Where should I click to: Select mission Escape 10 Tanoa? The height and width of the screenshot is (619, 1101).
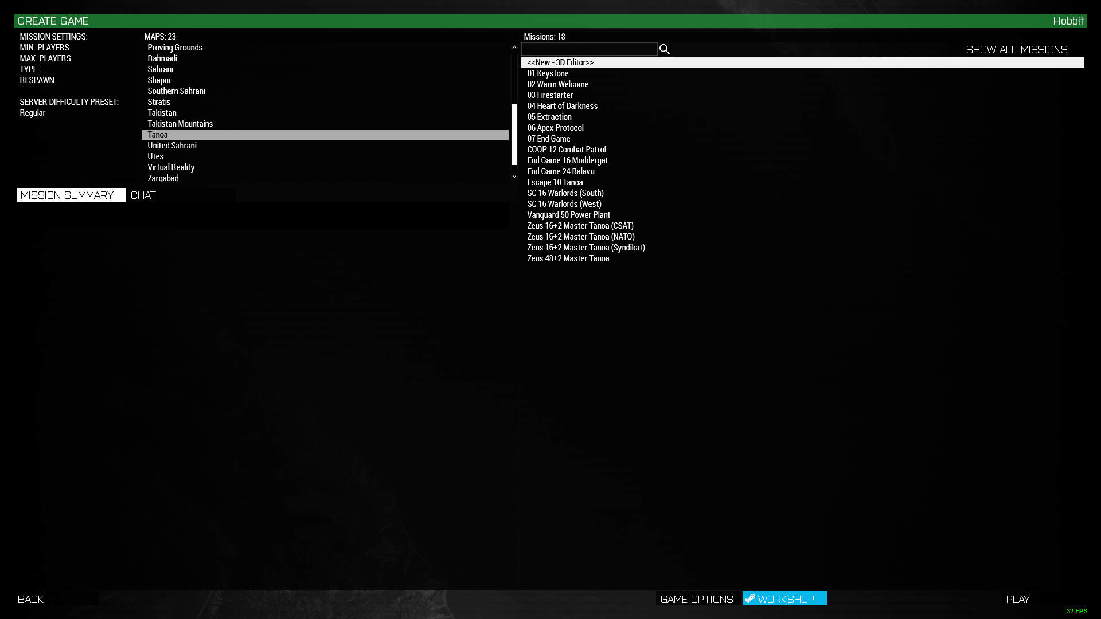pyautogui.click(x=555, y=182)
